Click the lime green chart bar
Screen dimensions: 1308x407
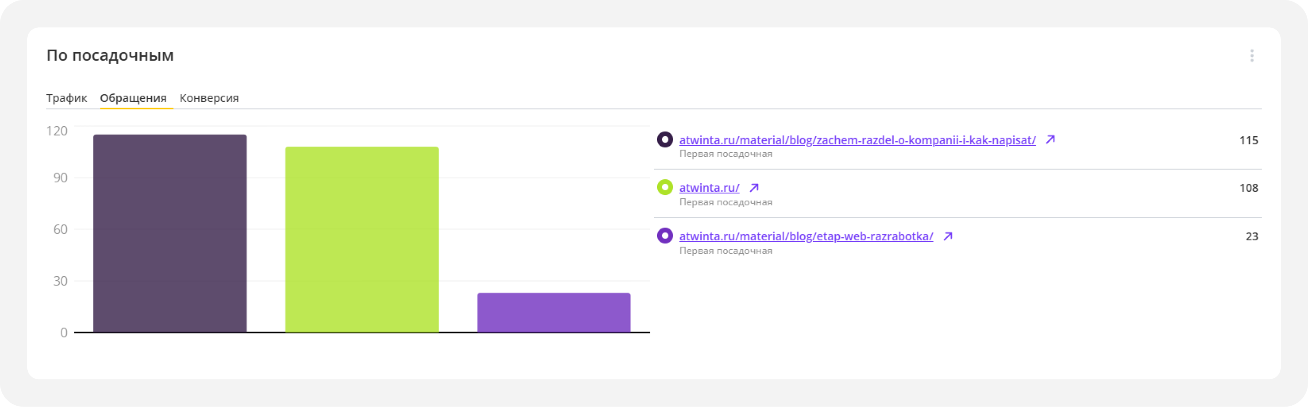click(x=362, y=240)
